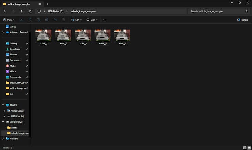This screenshot has height=150, width=252.
Task: Collapse the This PC tree node
Action: coord(3,105)
